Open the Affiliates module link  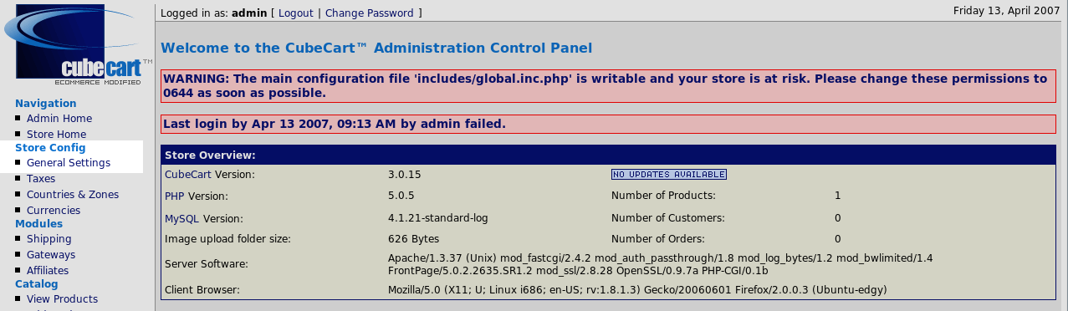click(48, 271)
